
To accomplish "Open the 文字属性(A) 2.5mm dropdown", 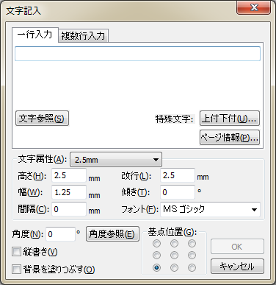I will point(116,160).
